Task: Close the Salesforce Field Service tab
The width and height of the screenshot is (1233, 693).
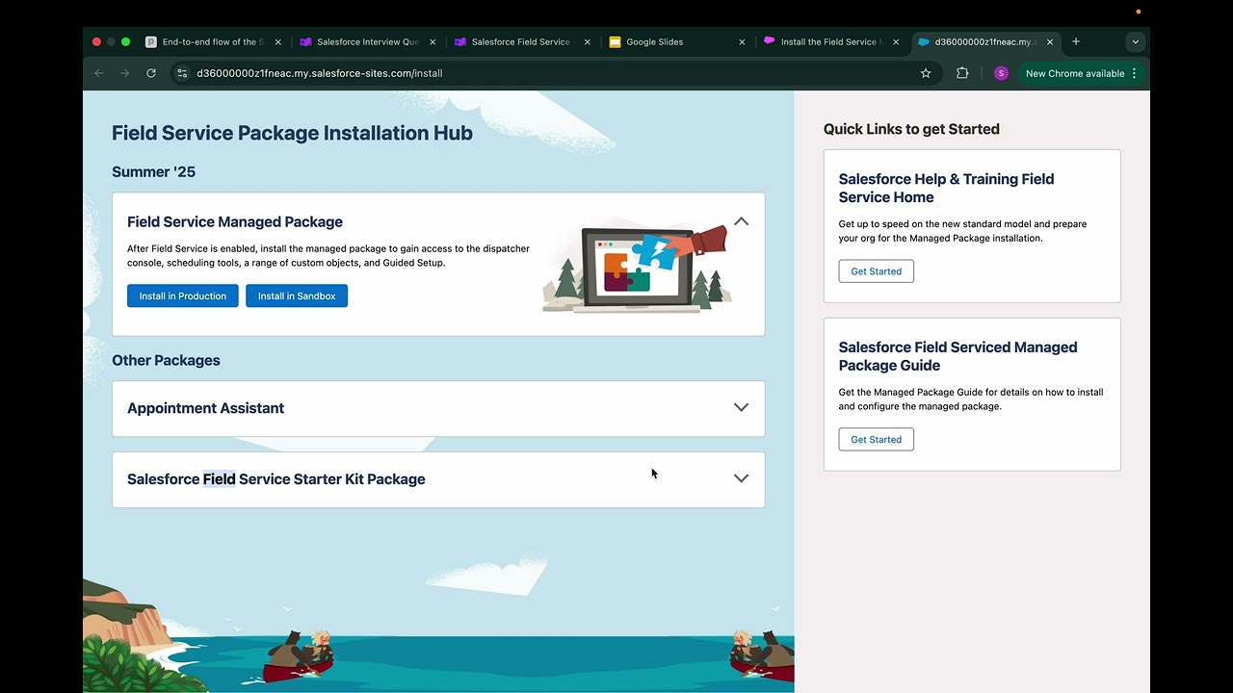Action: (x=588, y=42)
